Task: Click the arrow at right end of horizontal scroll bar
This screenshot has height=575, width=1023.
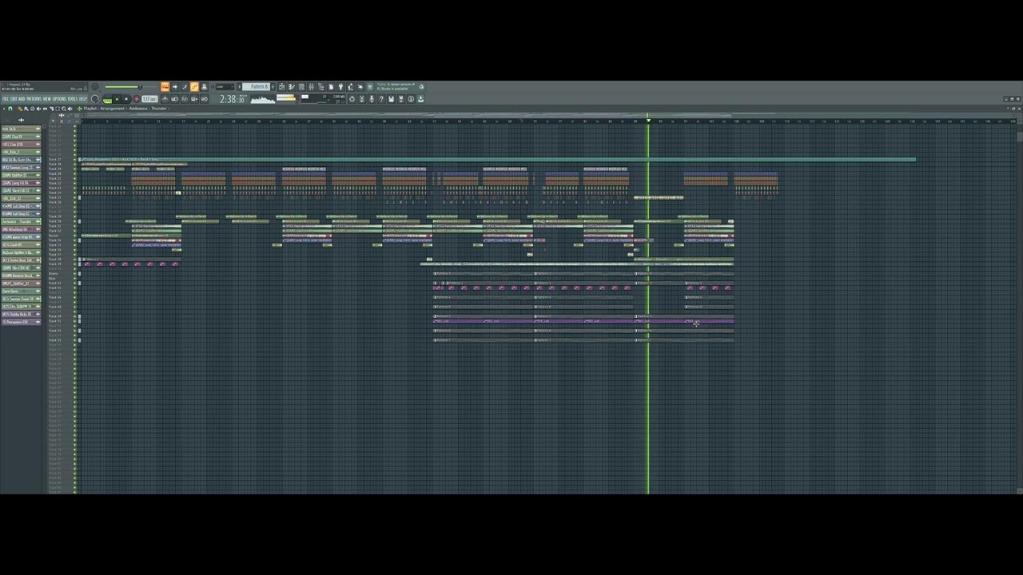Action: [x=1014, y=115]
